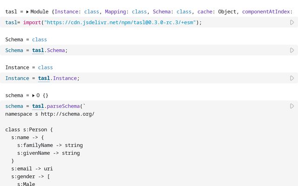The width and height of the screenshot is (298, 186).
Task: Click the line 's:gender -> ['
Action: (x=30, y=177)
